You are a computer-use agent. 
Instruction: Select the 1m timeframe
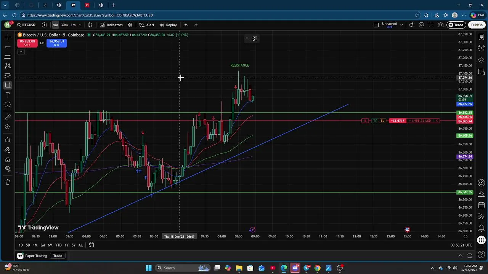(73, 25)
